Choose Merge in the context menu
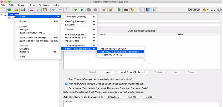Viewport: 223px width, 107px height. (x=38, y=30)
